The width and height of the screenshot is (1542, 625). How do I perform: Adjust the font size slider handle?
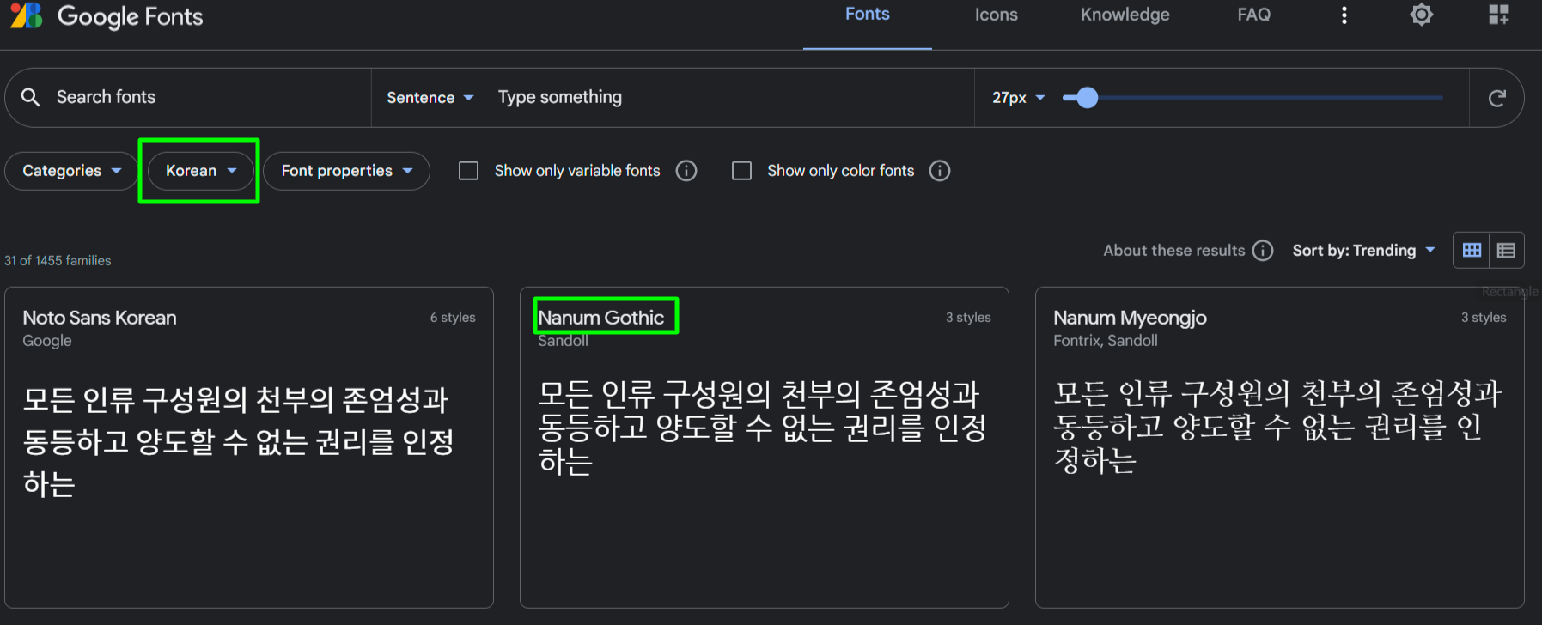pos(1087,98)
